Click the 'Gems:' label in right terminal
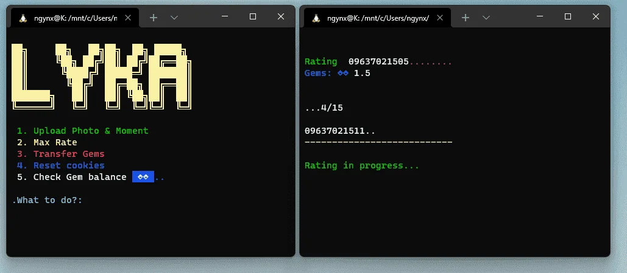This screenshot has width=627, height=273. pos(318,74)
